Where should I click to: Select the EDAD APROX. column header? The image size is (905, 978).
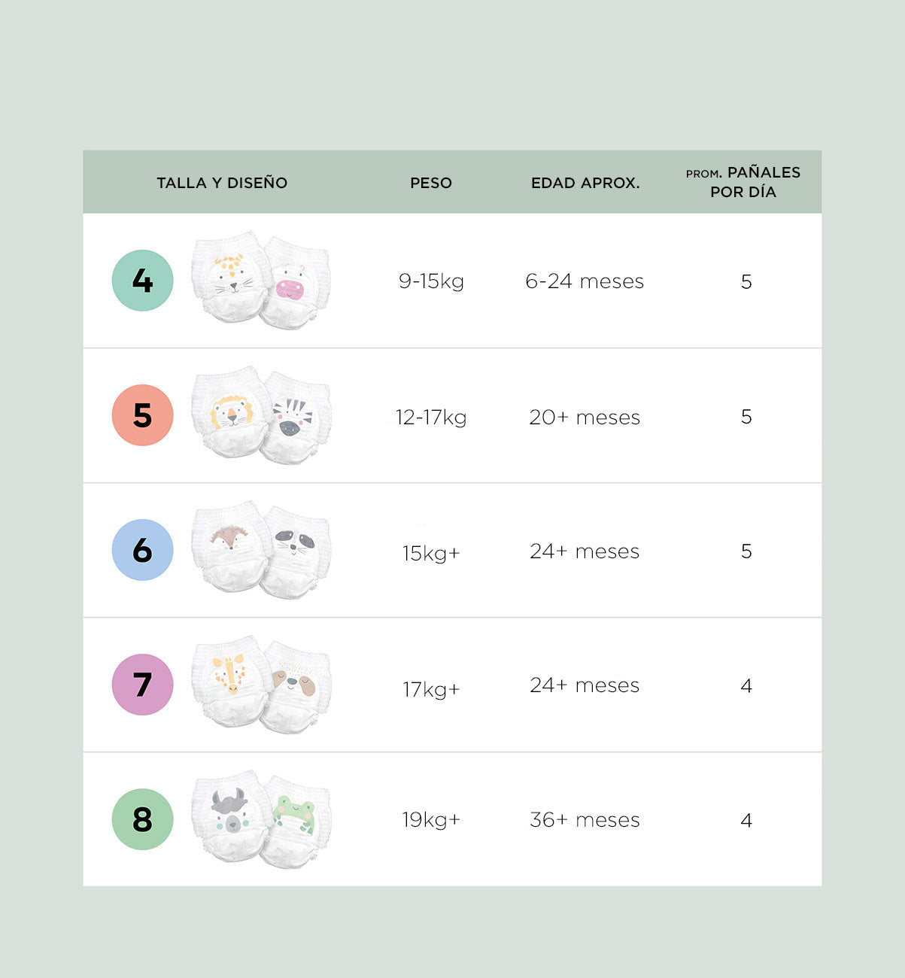point(585,183)
